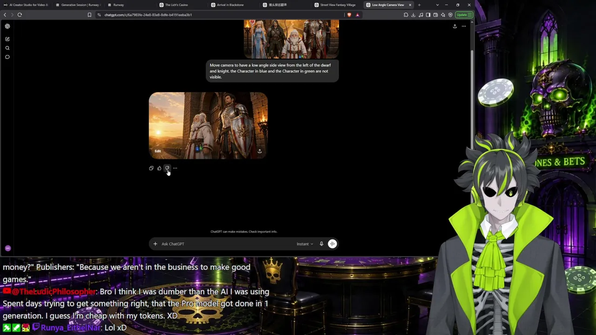This screenshot has width=596, height=335.
Task: Toggle the browser side panel
Action: pos(428,15)
